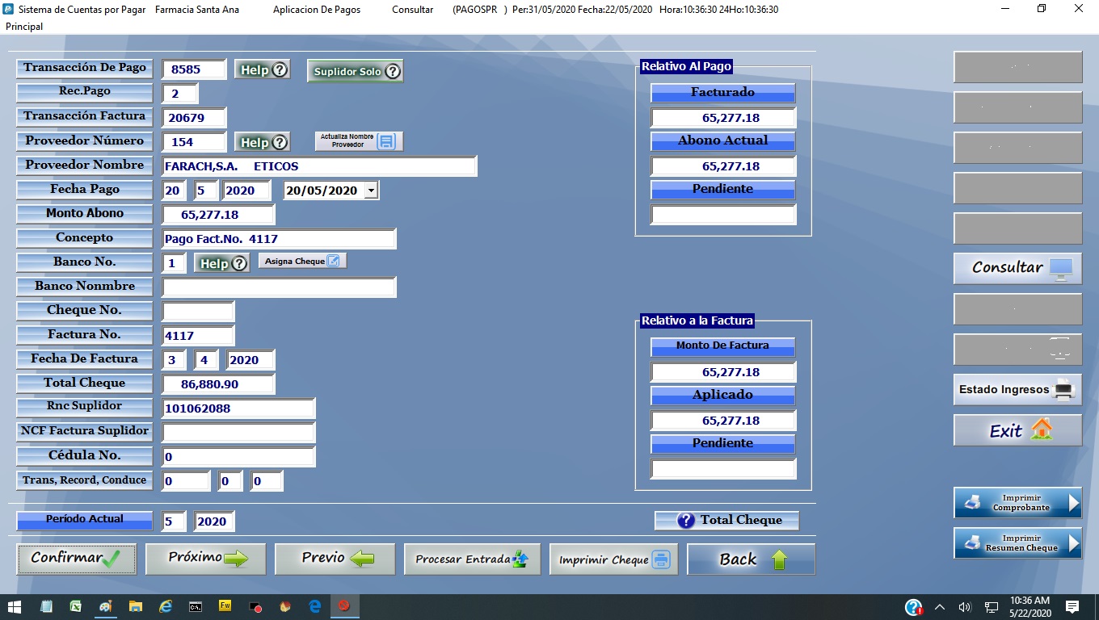
Task: Go to next record with Próximo
Action: point(205,559)
